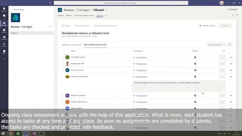This screenshot has width=242, height=136.
Task: Switch to the Беседы tab
Action: [60, 15]
